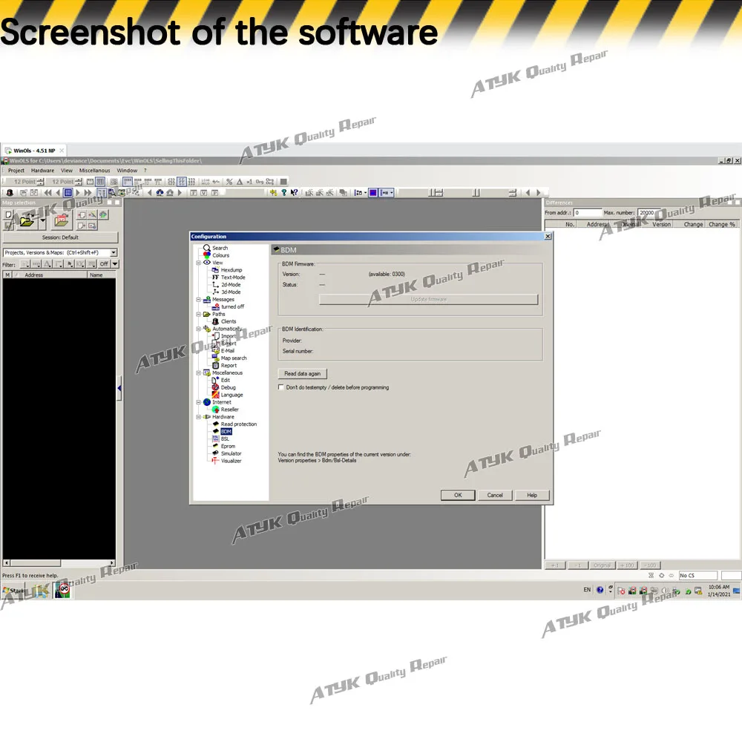Viewport: 742px width, 742px height.
Task: Click the Update firmware button
Action: [428, 300]
